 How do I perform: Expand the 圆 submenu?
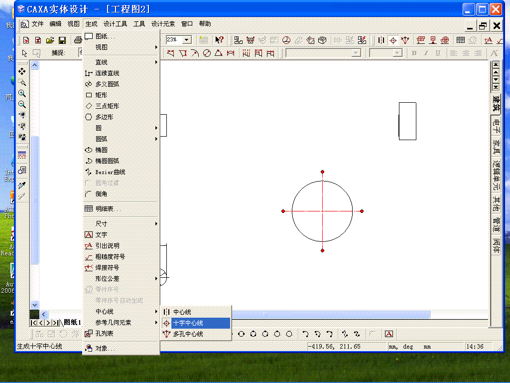121,128
